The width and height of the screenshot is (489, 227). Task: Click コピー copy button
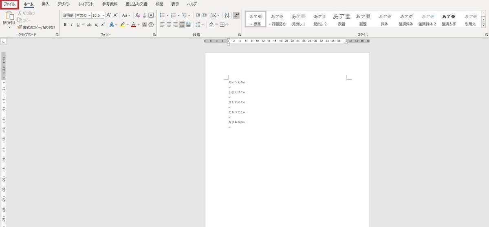(24, 20)
